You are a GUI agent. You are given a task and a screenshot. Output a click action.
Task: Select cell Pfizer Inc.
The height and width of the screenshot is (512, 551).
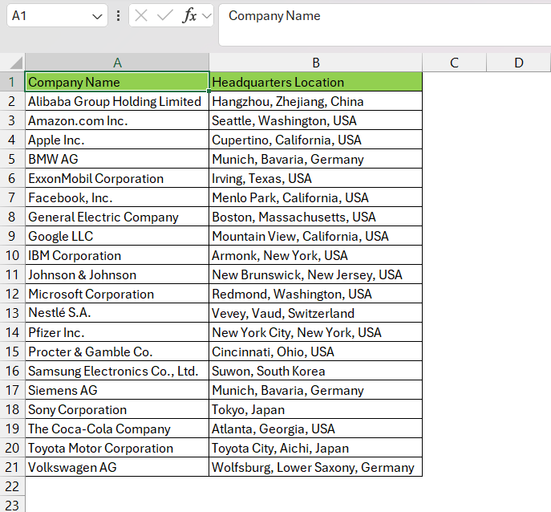(x=117, y=332)
